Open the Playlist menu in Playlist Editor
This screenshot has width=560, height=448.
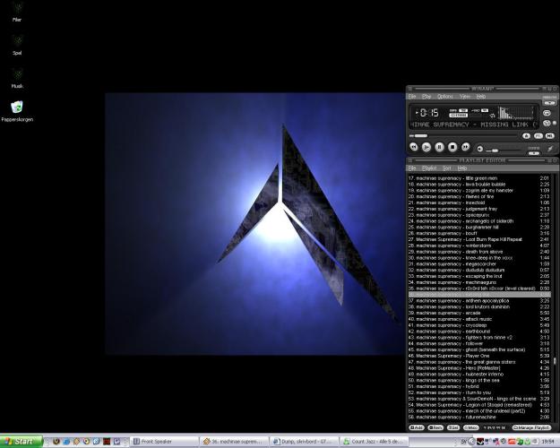[x=429, y=168]
